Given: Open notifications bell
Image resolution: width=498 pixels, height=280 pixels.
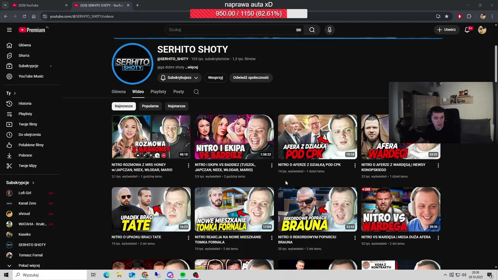Looking at the screenshot, I should pos(468,30).
